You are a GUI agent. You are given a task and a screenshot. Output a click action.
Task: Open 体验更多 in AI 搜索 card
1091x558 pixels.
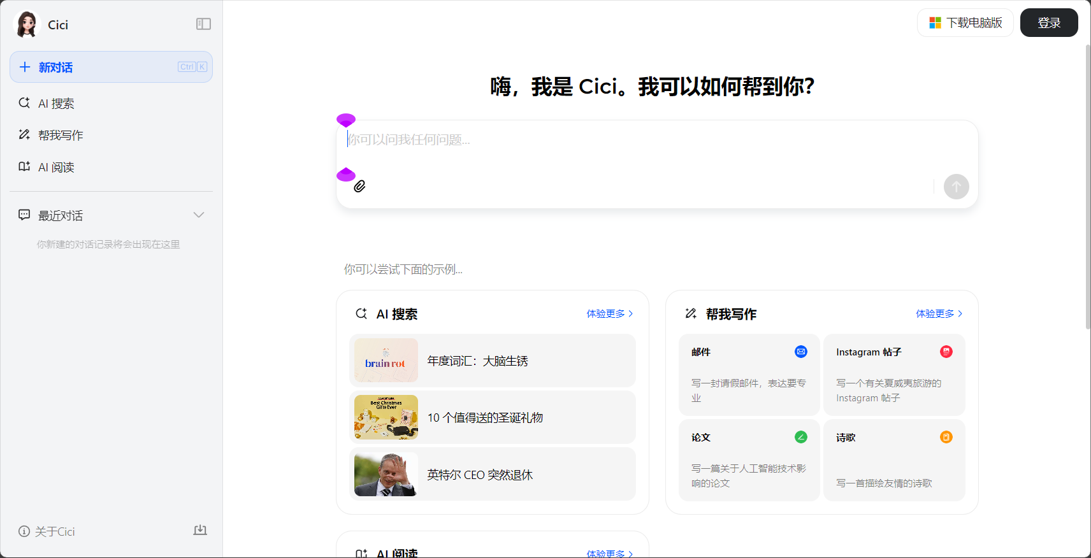click(610, 313)
